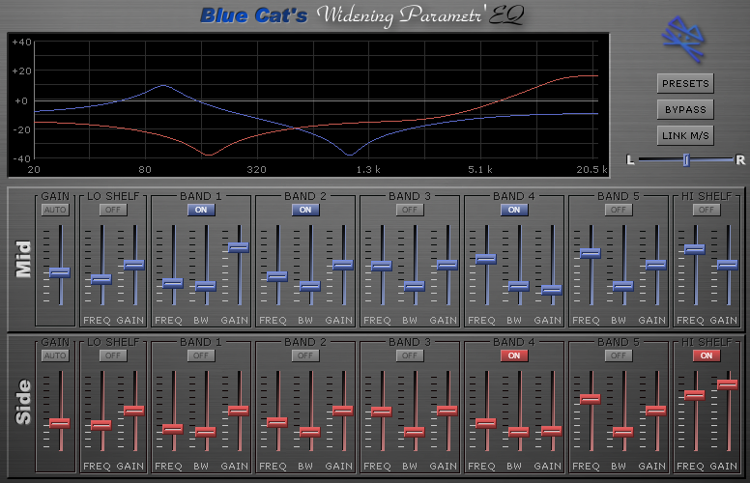750x483 pixels.
Task: Click Side BAND 3 FREQ slider handle
Action: tap(382, 412)
